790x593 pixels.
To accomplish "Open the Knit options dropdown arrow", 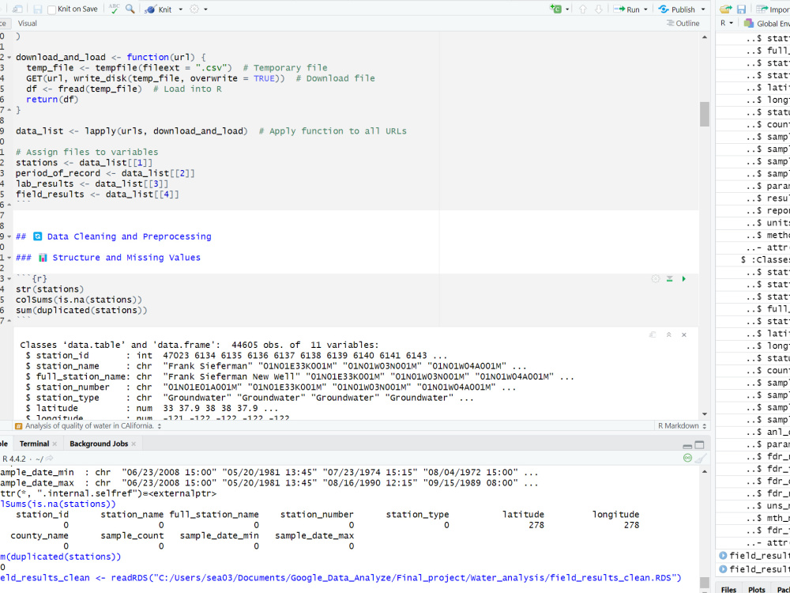I will 180,9.
